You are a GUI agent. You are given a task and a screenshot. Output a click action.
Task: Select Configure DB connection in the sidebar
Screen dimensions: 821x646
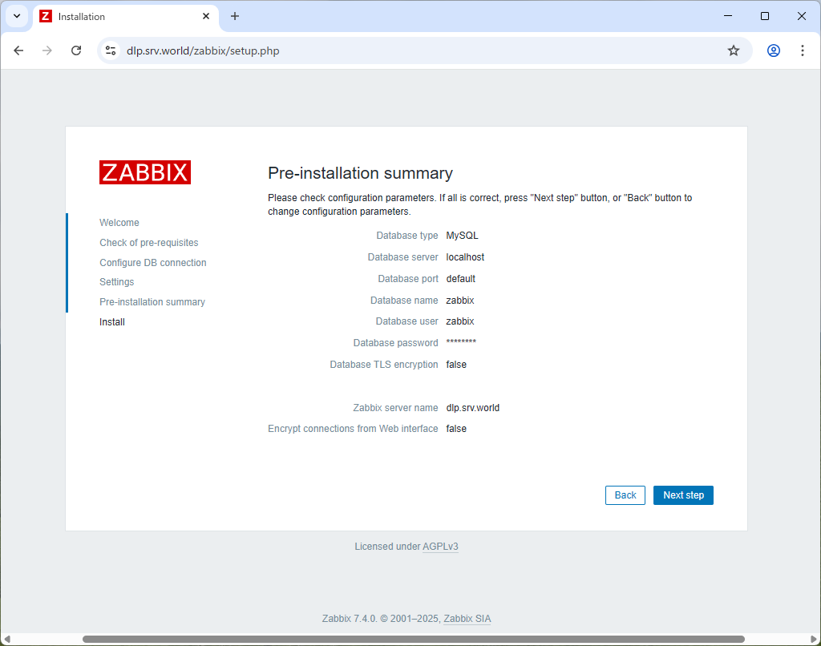click(x=152, y=262)
